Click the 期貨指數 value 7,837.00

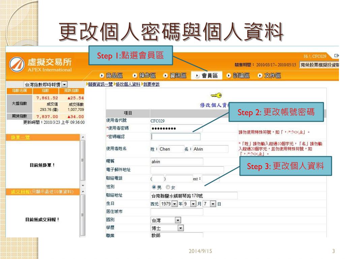click(x=47, y=117)
